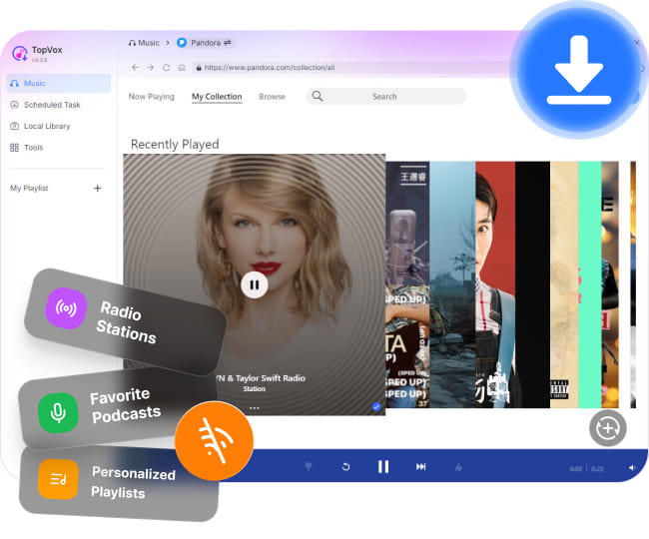Open the SPED UP album thumbnail
This screenshot has width=649, height=539.
[407, 284]
